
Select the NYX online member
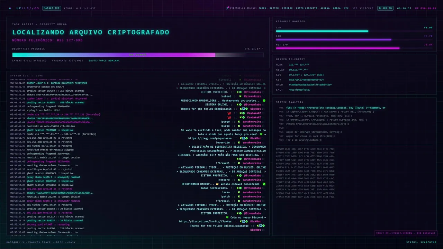[x=346, y=8]
